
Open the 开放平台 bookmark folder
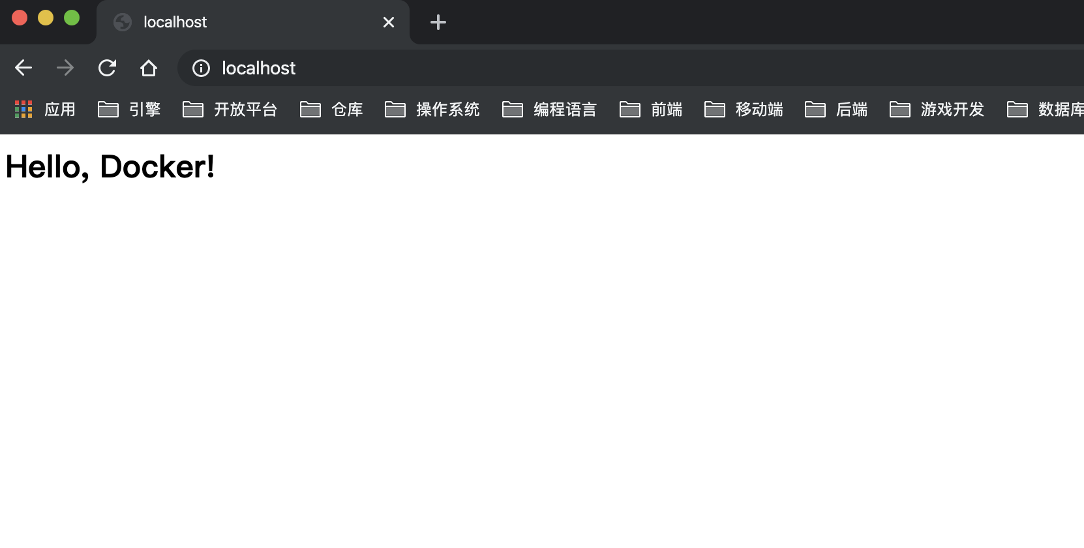(x=230, y=109)
